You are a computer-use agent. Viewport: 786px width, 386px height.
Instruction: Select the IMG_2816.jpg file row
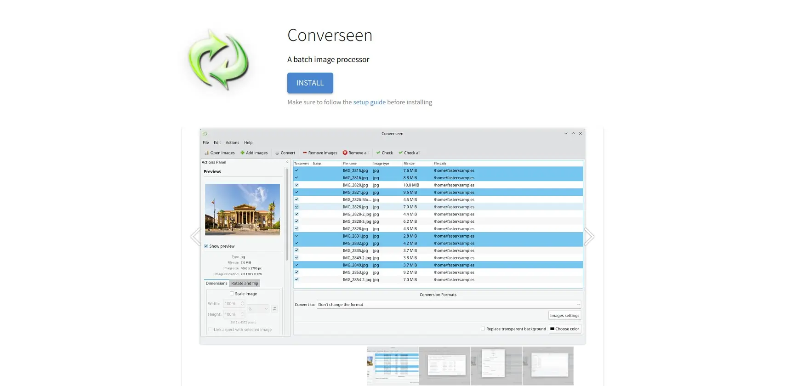click(438, 178)
